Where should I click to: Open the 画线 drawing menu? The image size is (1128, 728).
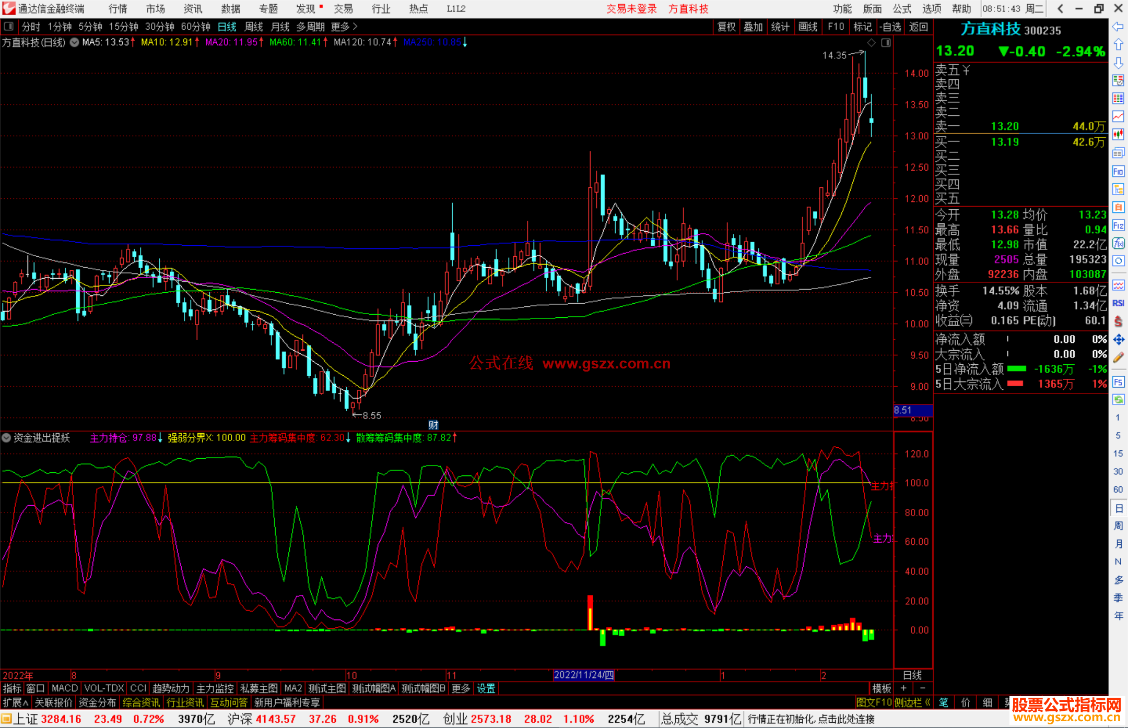(808, 27)
